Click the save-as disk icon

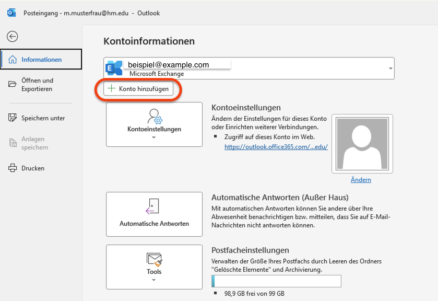click(x=13, y=118)
